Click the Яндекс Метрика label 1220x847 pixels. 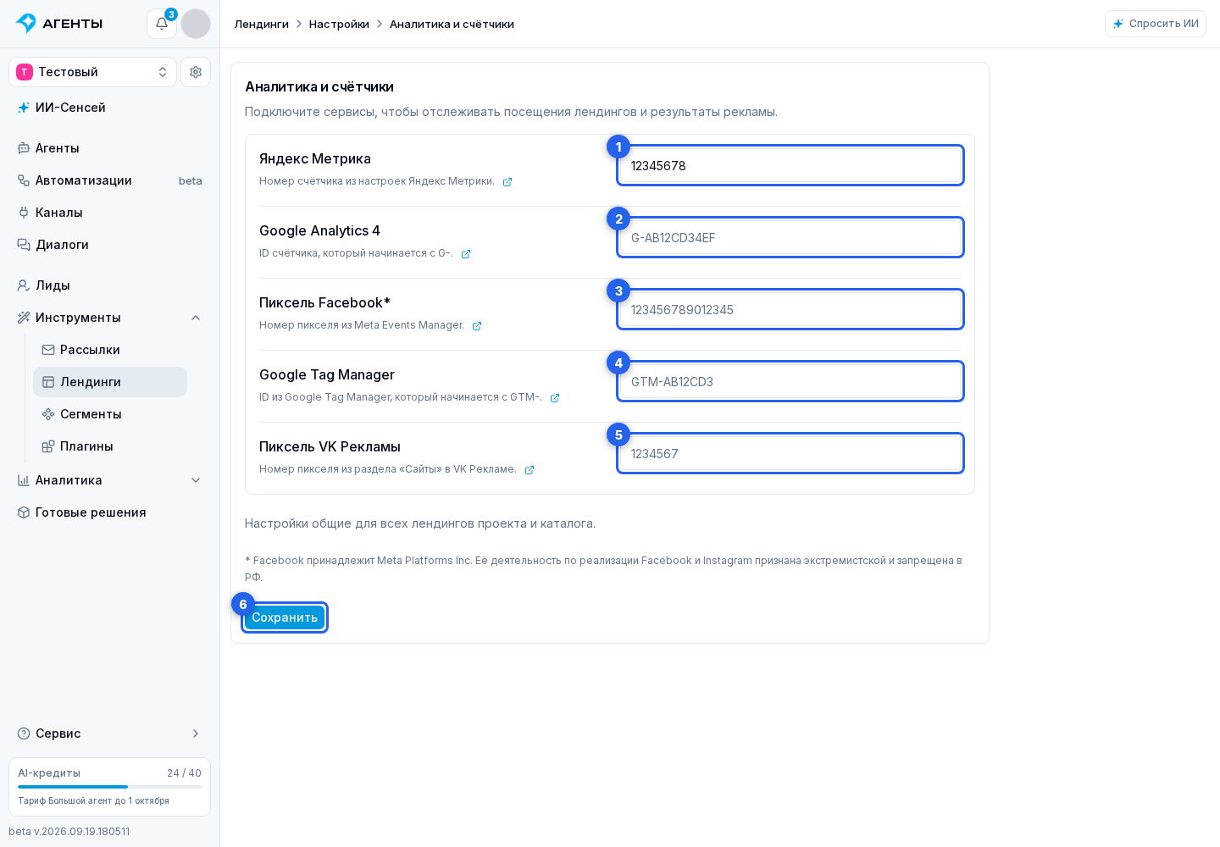pos(315,158)
